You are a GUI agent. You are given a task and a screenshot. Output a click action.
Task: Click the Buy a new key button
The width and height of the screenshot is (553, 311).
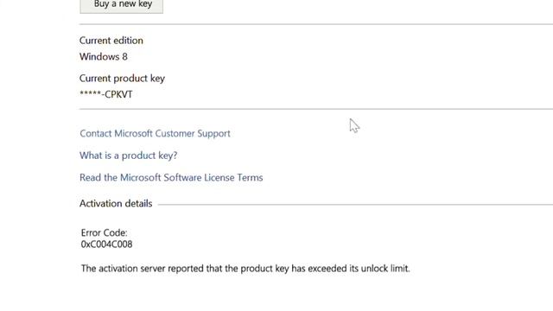click(x=121, y=5)
